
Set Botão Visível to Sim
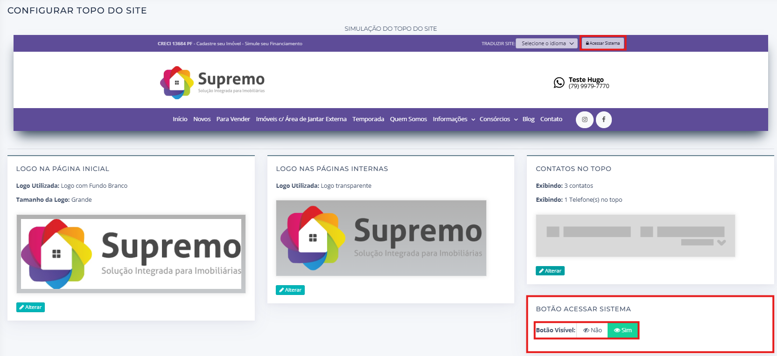(x=623, y=330)
